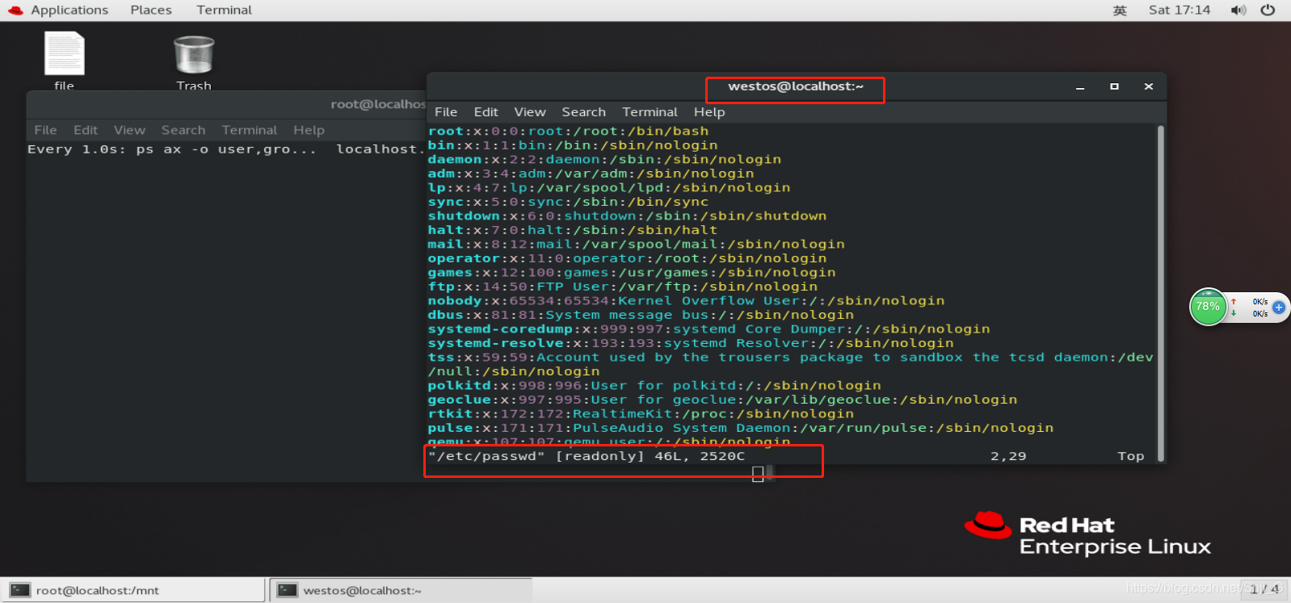Click the blue plus icon on network widget
The height and width of the screenshot is (603, 1291).
pos(1279,307)
